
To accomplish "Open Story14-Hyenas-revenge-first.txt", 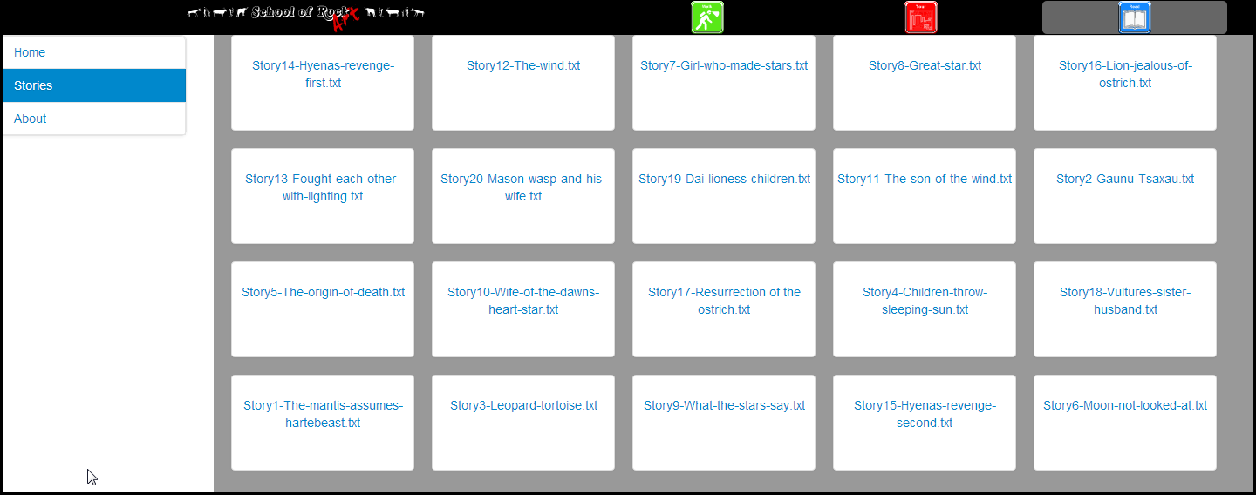I will pos(323,74).
